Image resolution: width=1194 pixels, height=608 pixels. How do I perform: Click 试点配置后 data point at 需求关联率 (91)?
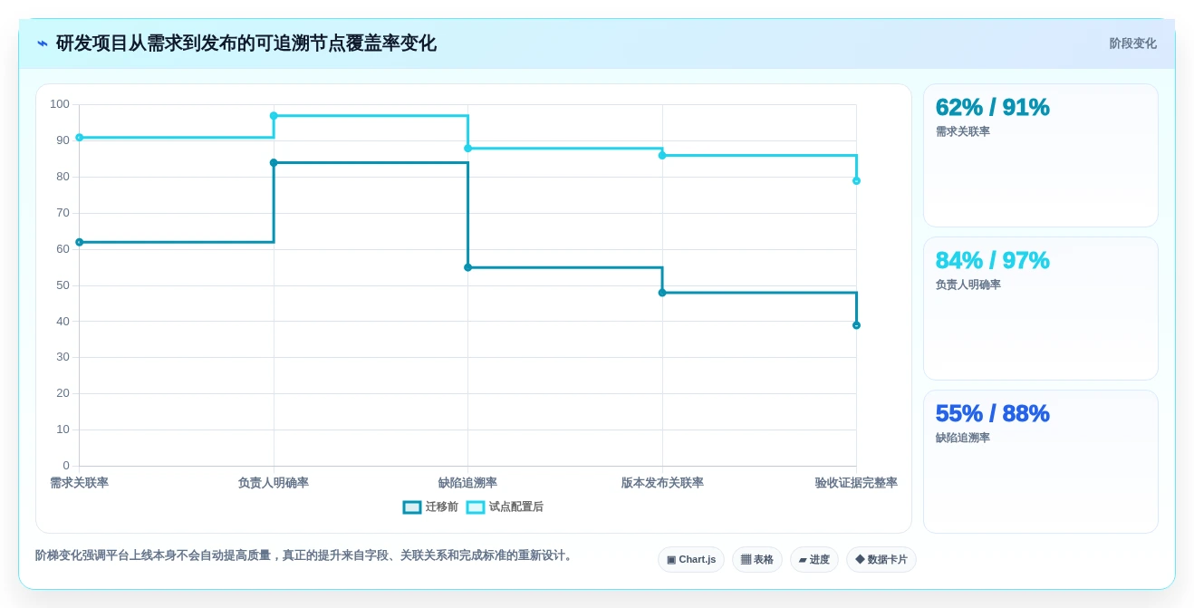pos(80,138)
